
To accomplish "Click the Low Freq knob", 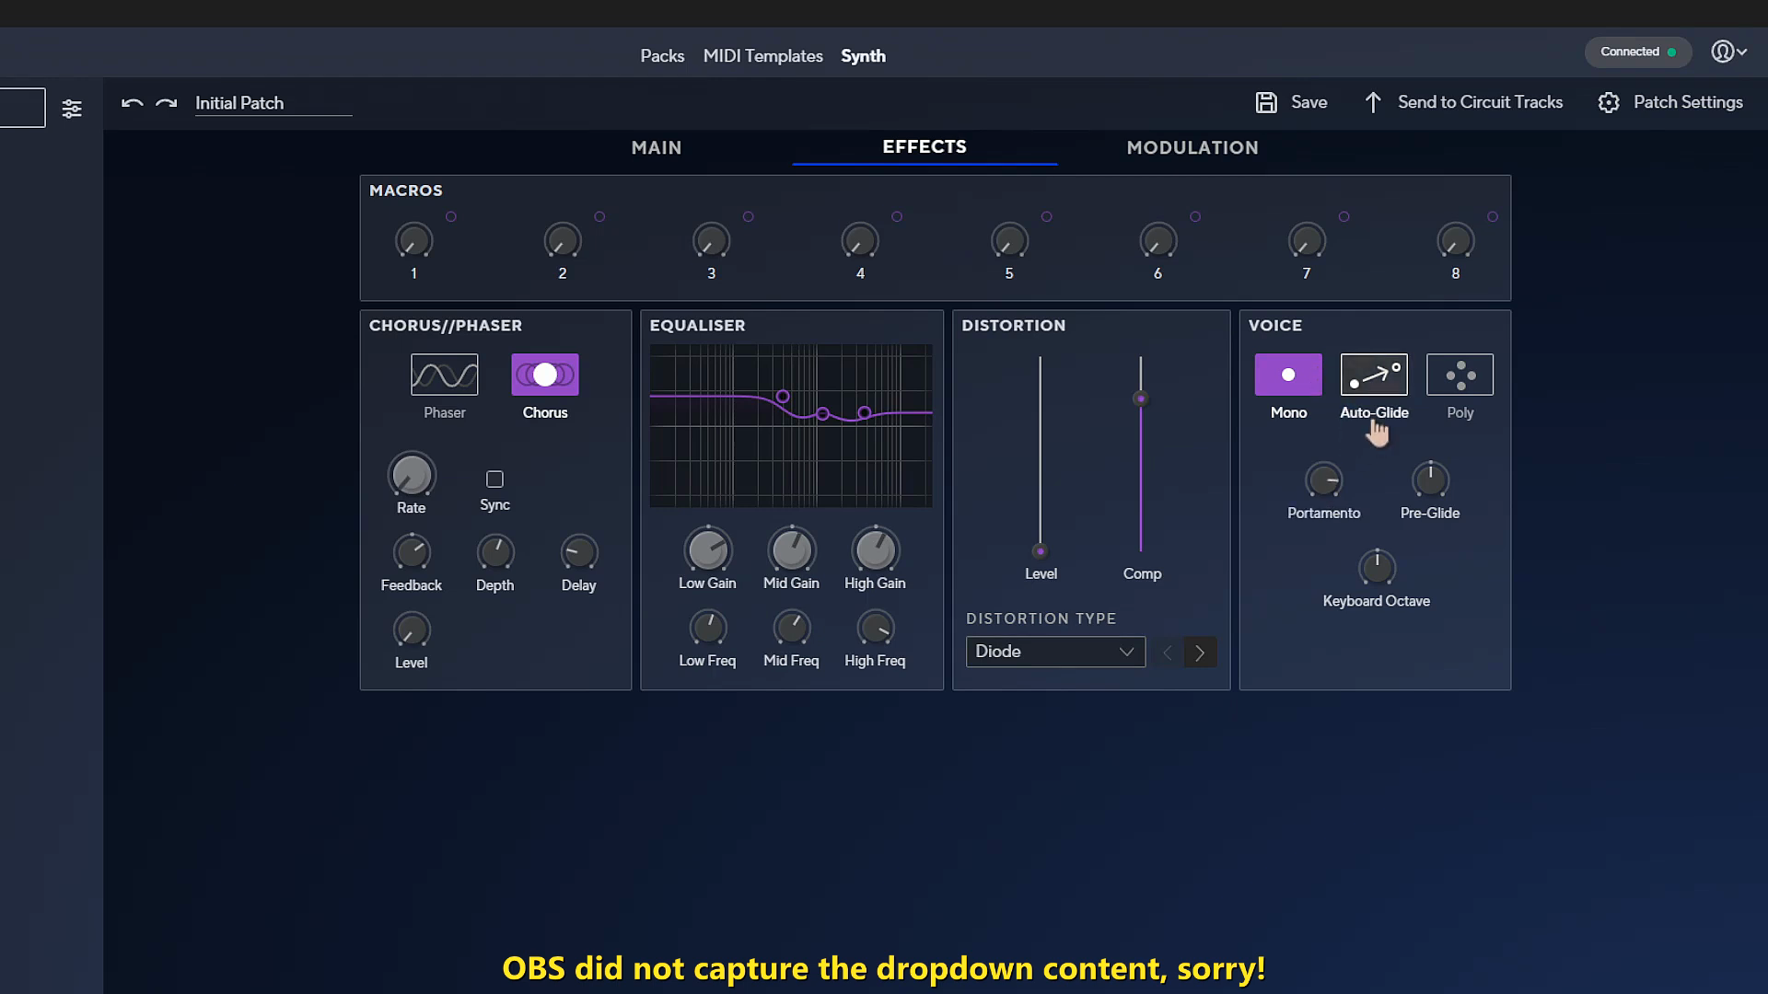I will tap(708, 628).
